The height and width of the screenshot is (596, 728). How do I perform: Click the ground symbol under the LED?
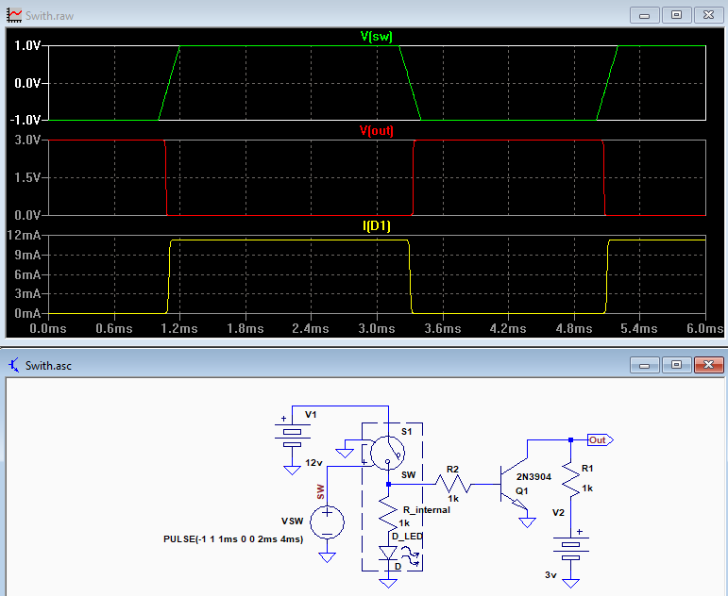click(x=388, y=583)
